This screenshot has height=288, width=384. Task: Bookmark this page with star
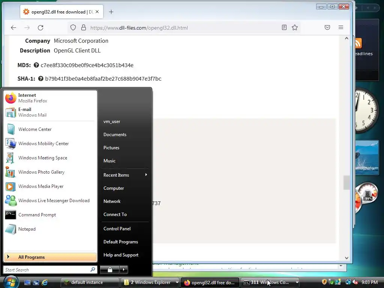click(x=295, y=27)
